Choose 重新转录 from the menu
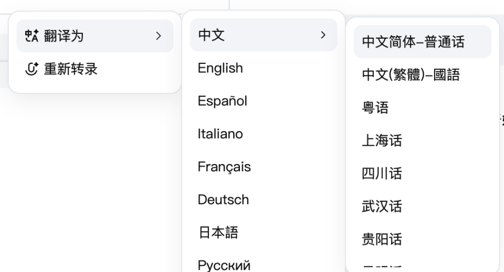Viewport: 504px width, 272px height. (x=95, y=69)
